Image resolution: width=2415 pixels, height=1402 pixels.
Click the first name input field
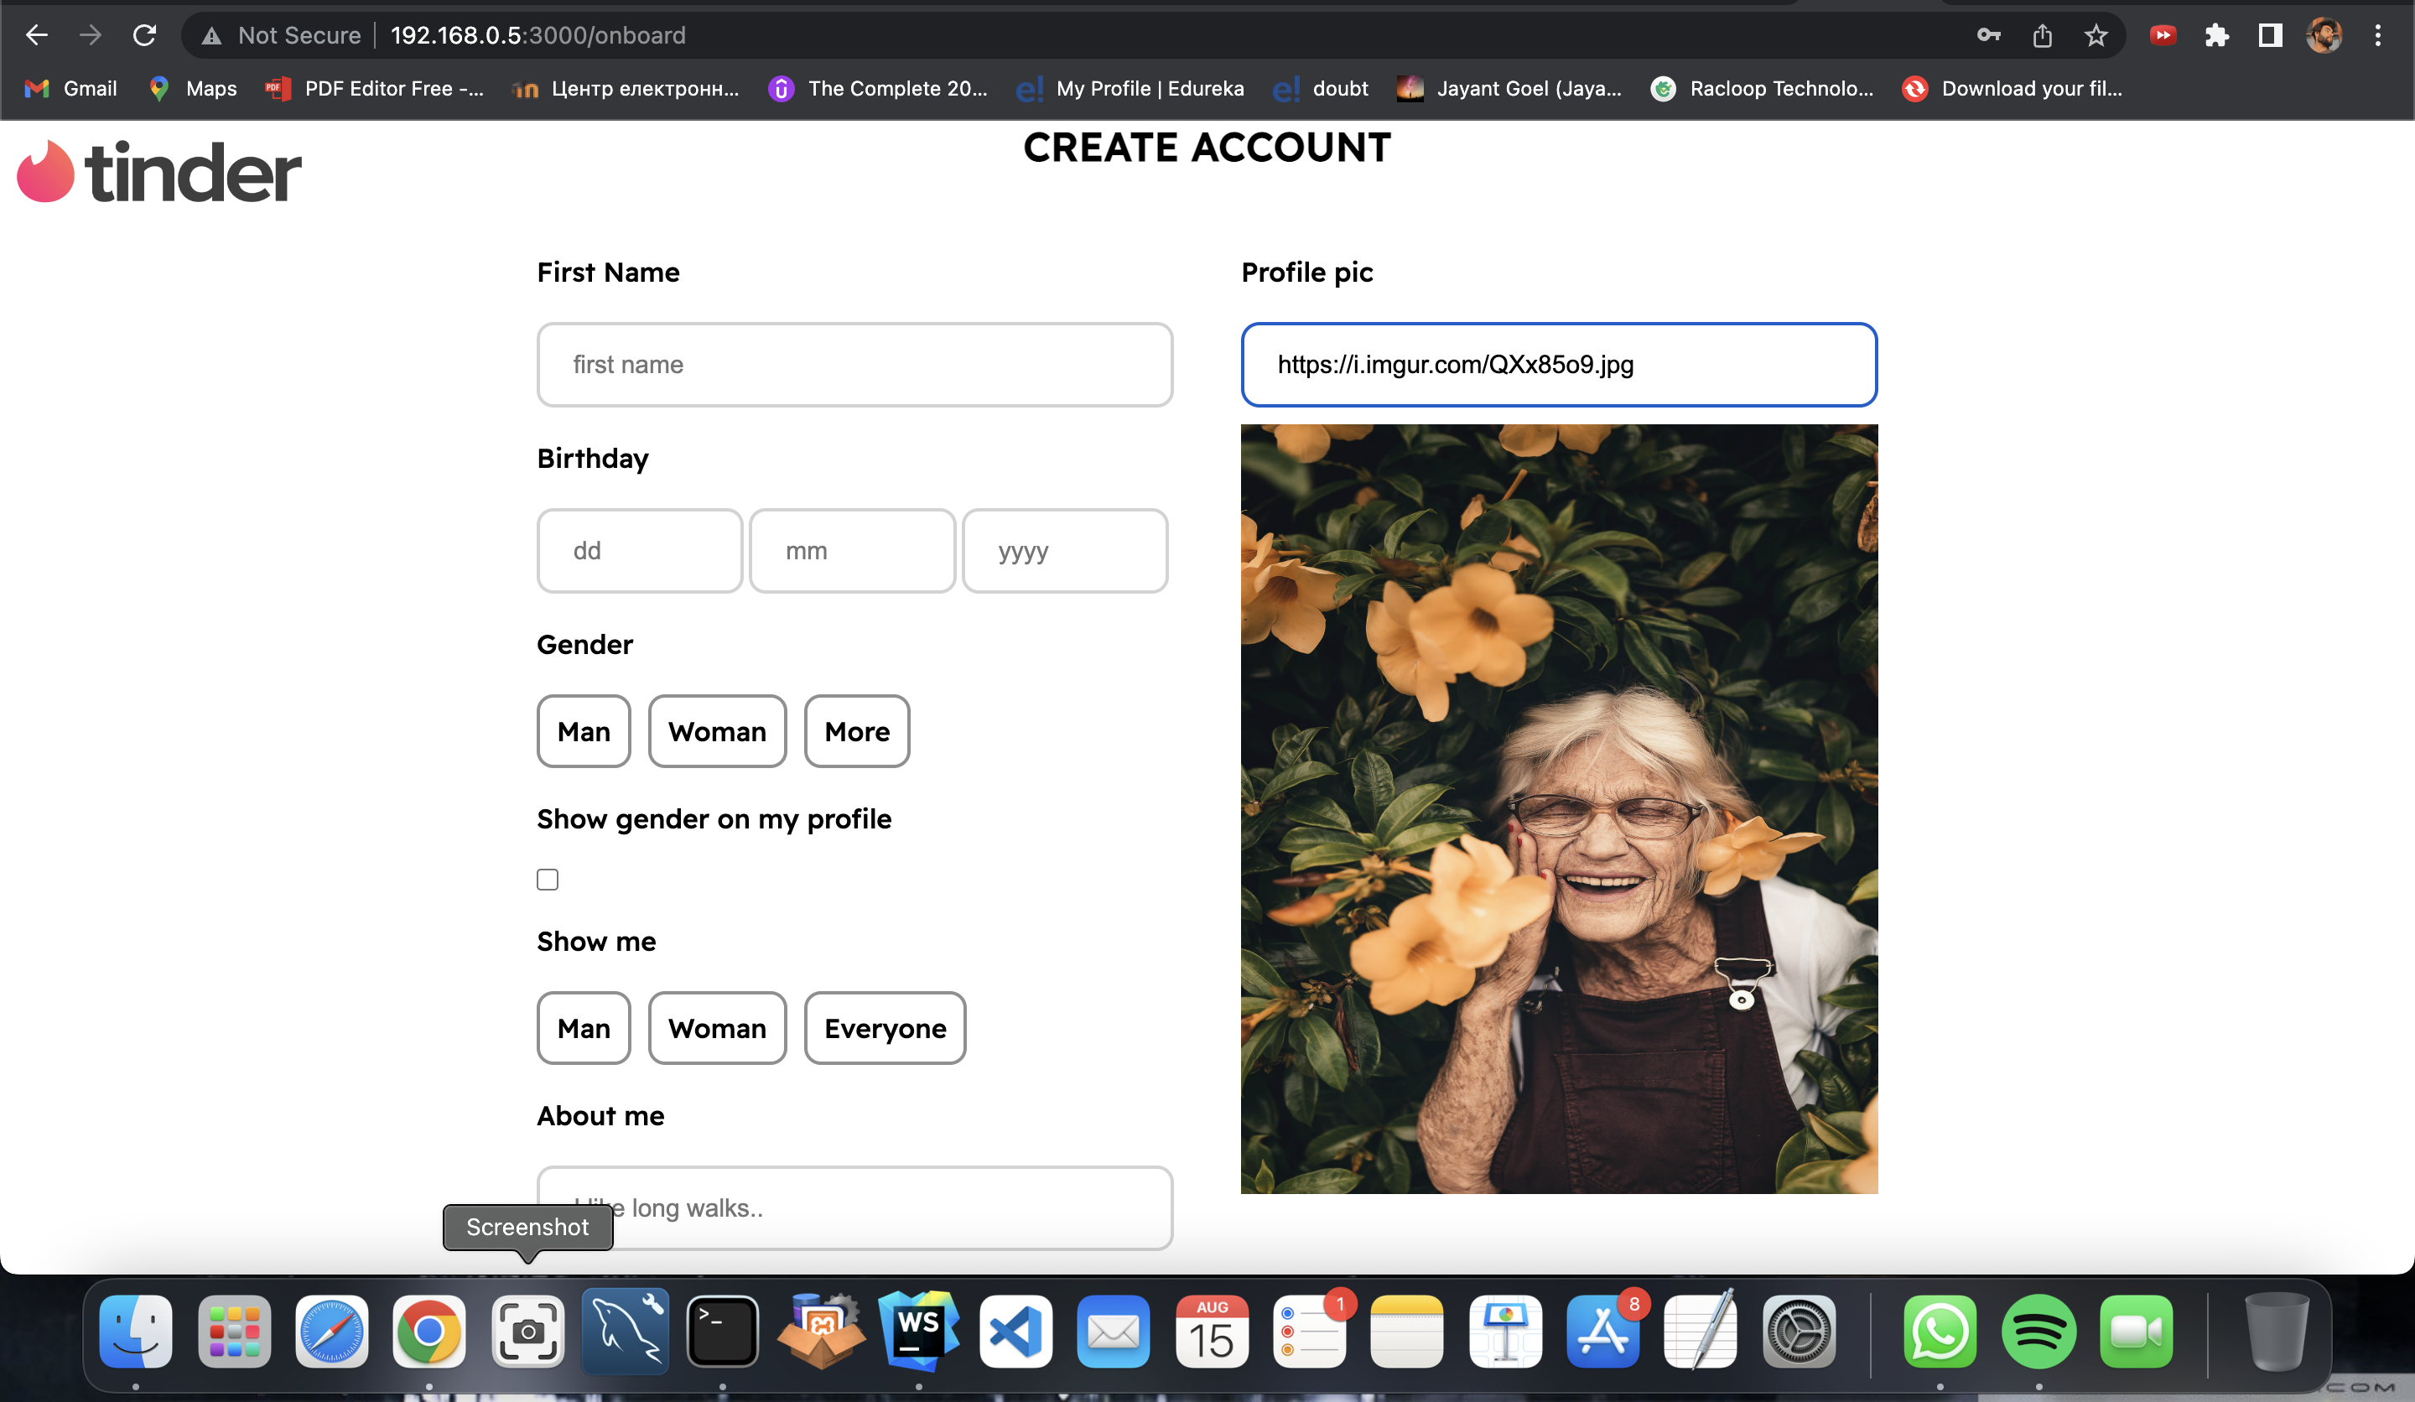pyautogui.click(x=854, y=364)
